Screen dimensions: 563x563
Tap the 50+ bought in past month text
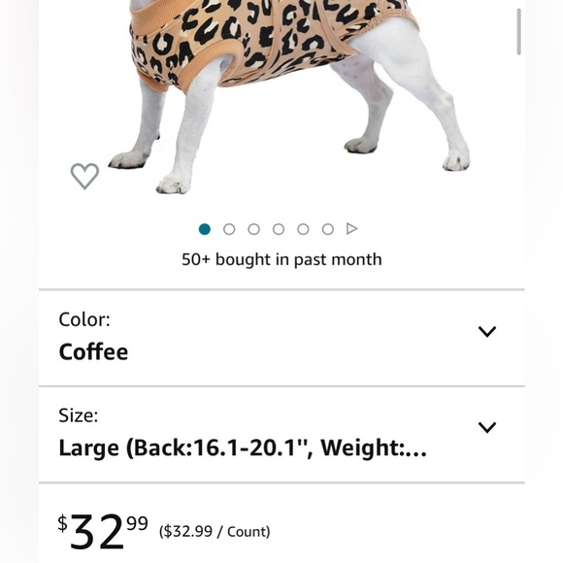[x=281, y=259]
